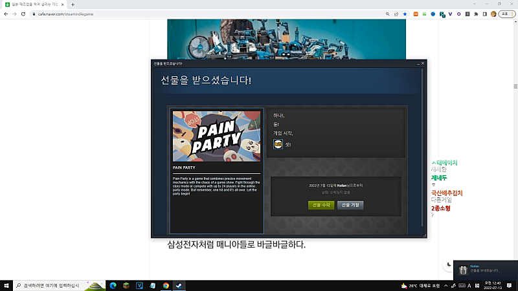518x291 pixels.
Task: Click the Pain Party game artwork
Action: point(216,136)
